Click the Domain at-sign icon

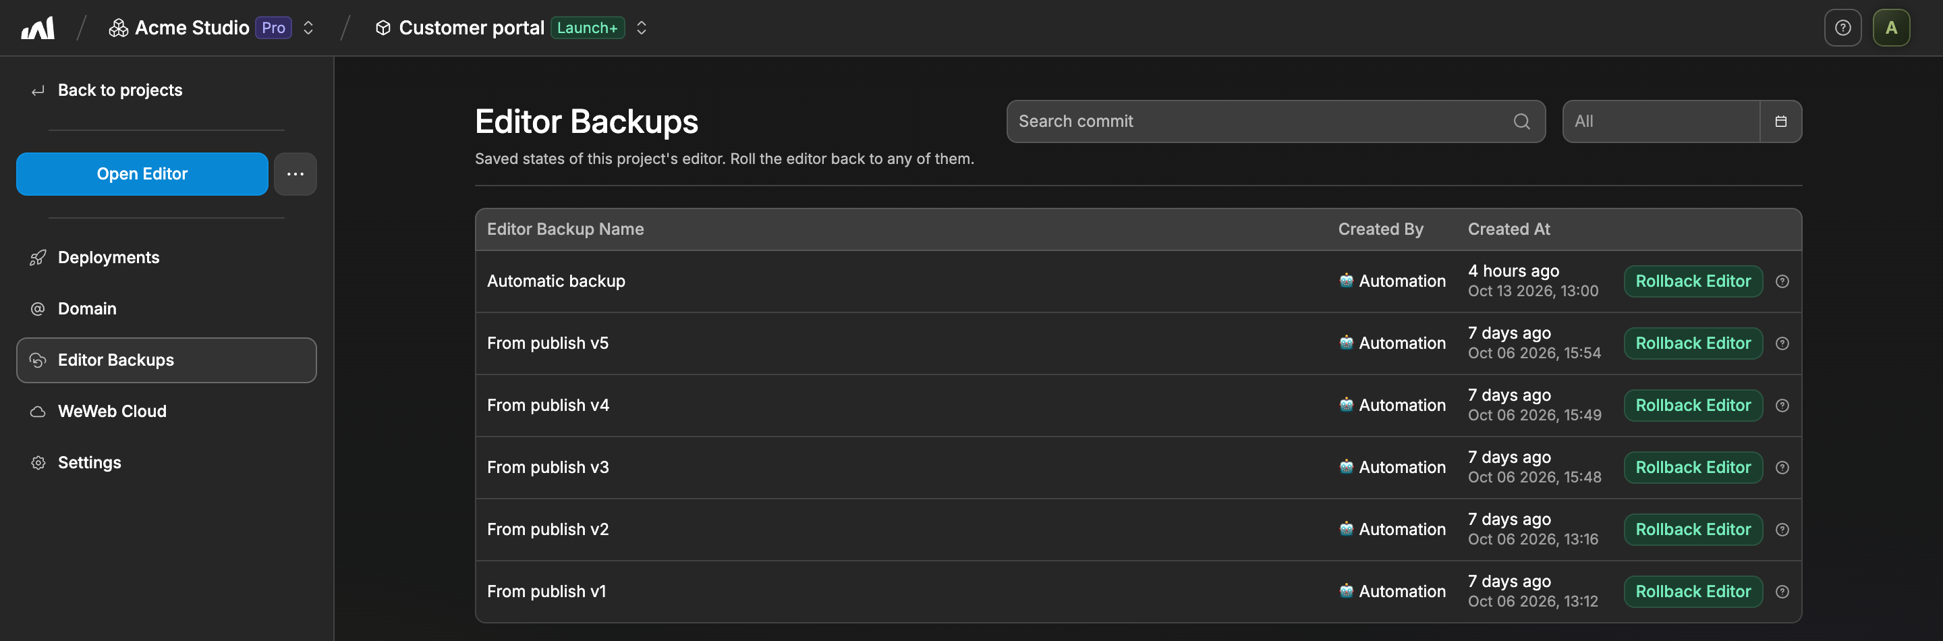tap(38, 309)
